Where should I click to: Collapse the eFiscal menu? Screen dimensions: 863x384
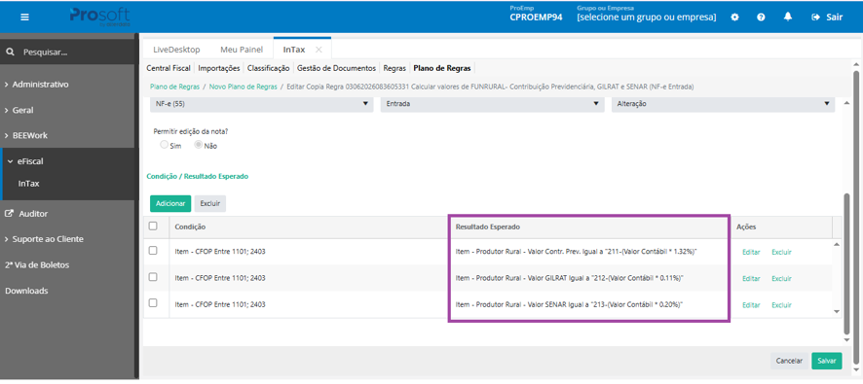coord(25,161)
